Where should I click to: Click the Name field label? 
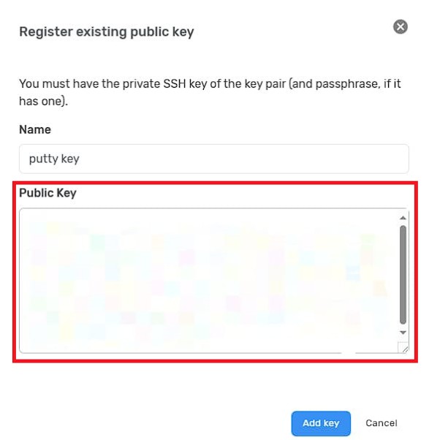(x=35, y=129)
